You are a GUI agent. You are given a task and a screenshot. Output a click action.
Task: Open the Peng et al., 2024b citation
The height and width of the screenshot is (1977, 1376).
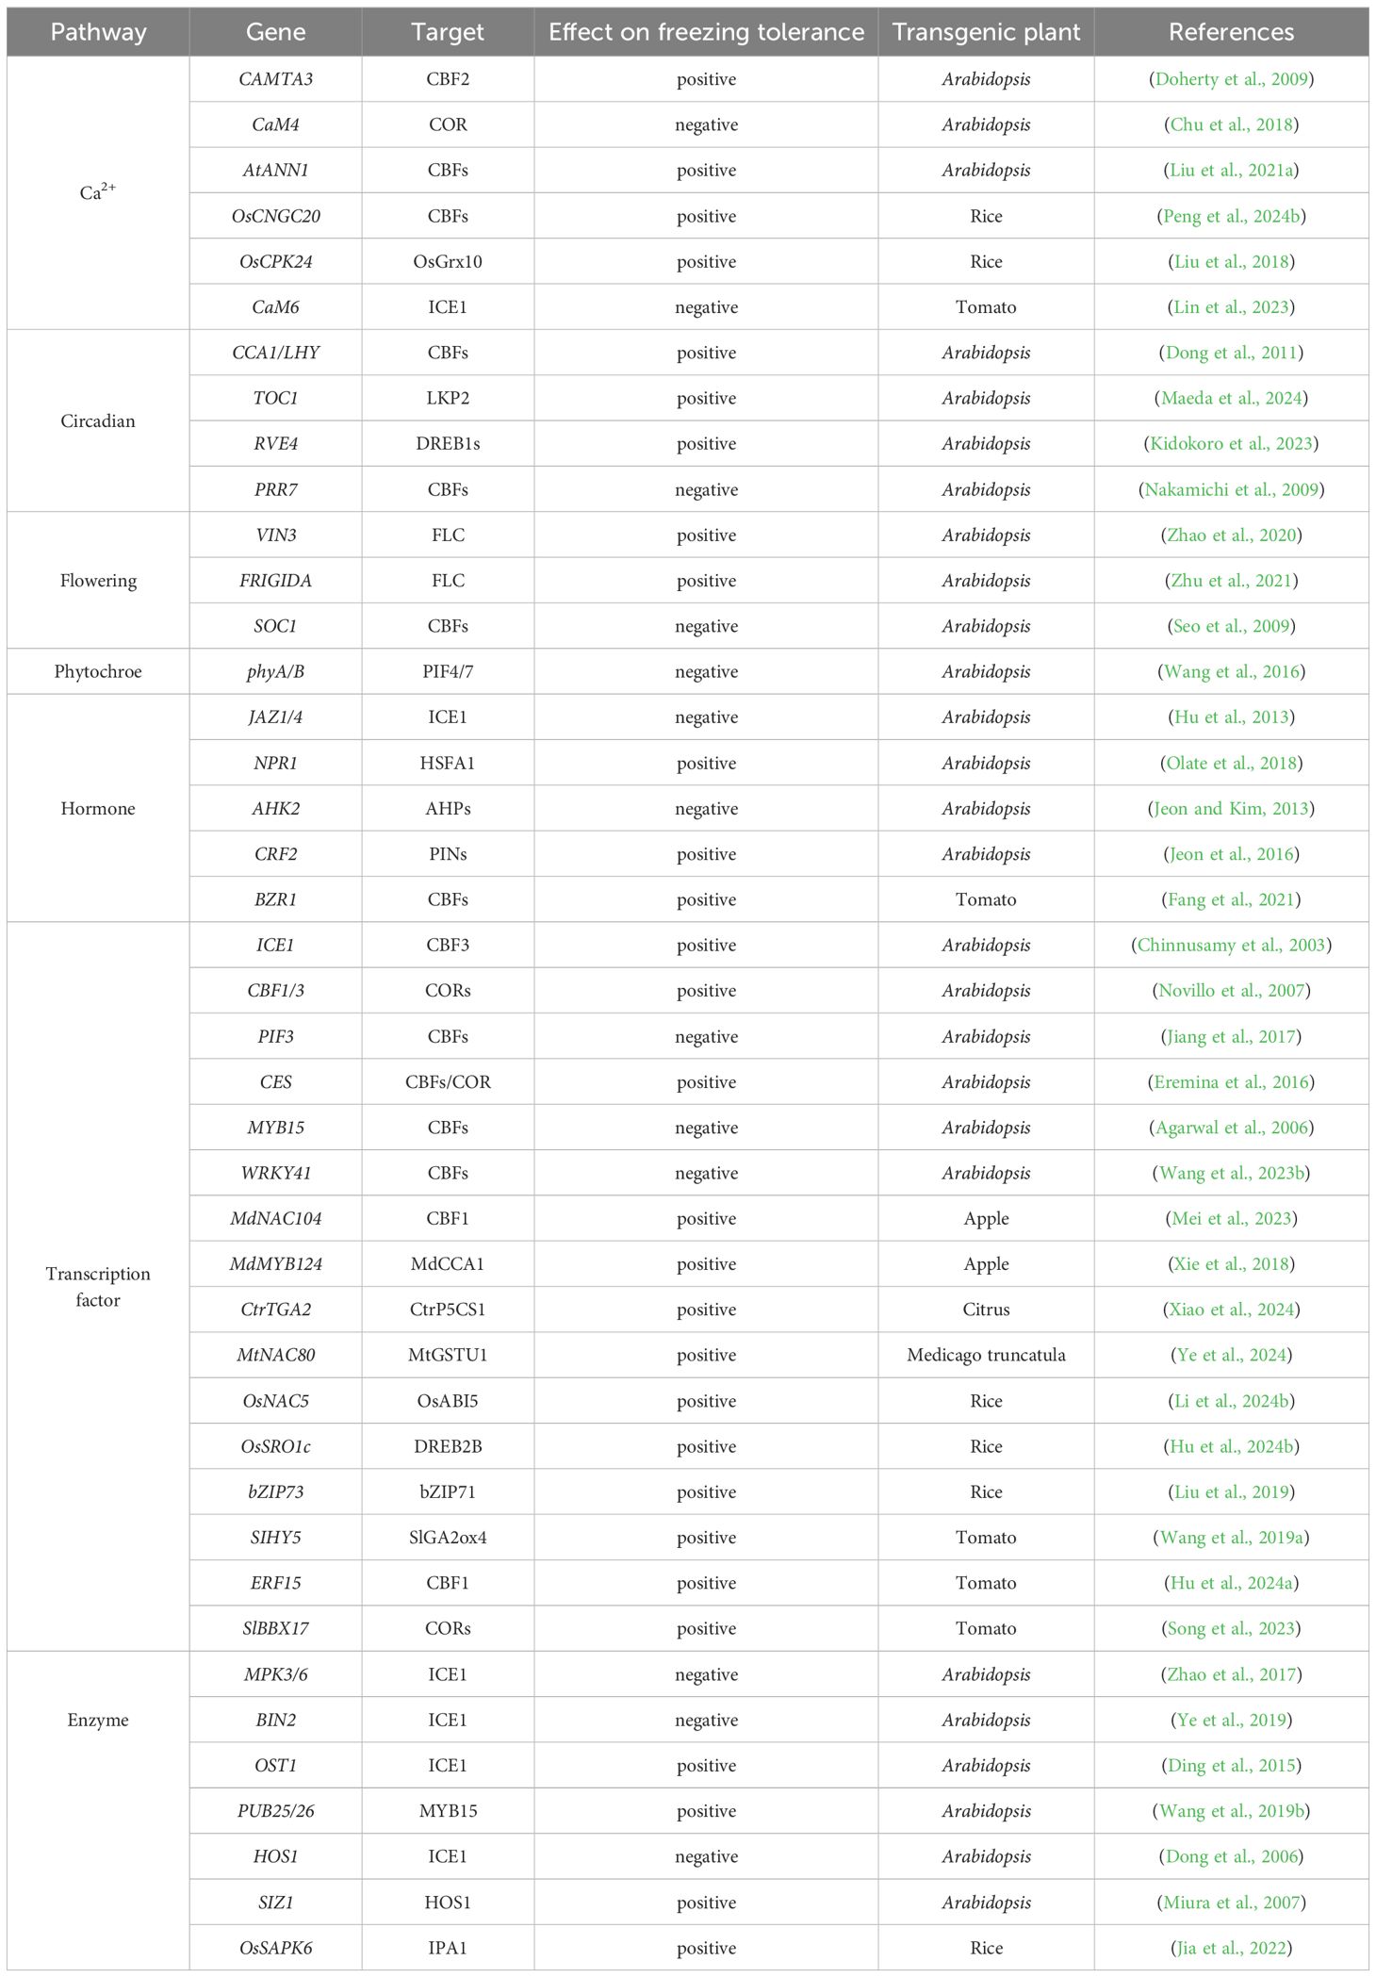(1231, 216)
